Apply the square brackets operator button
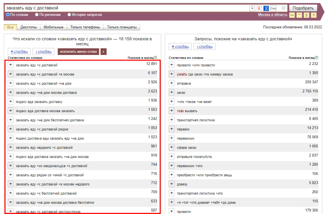Image resolution: width=329 pixels, height=214 pixels. 306,15
